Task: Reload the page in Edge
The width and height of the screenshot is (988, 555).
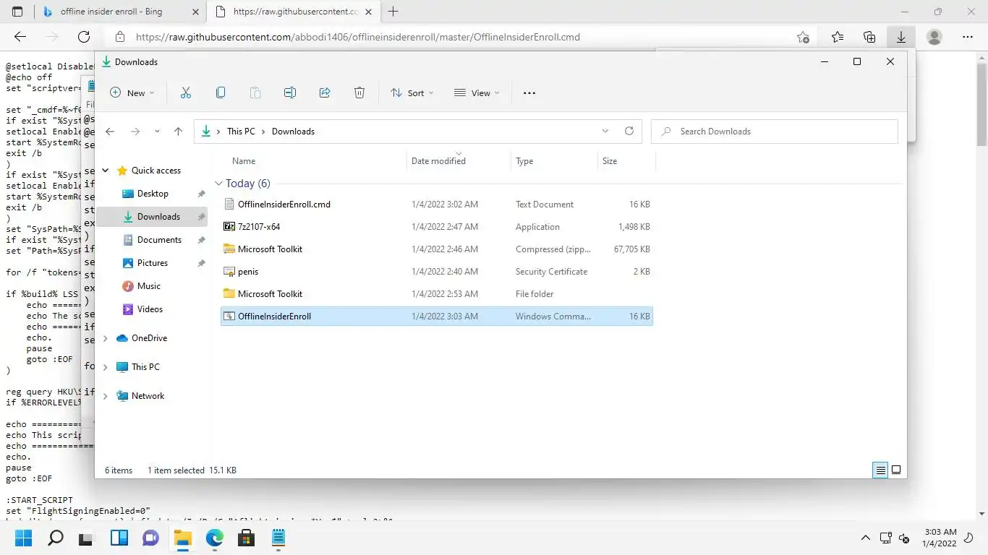Action: coord(84,37)
